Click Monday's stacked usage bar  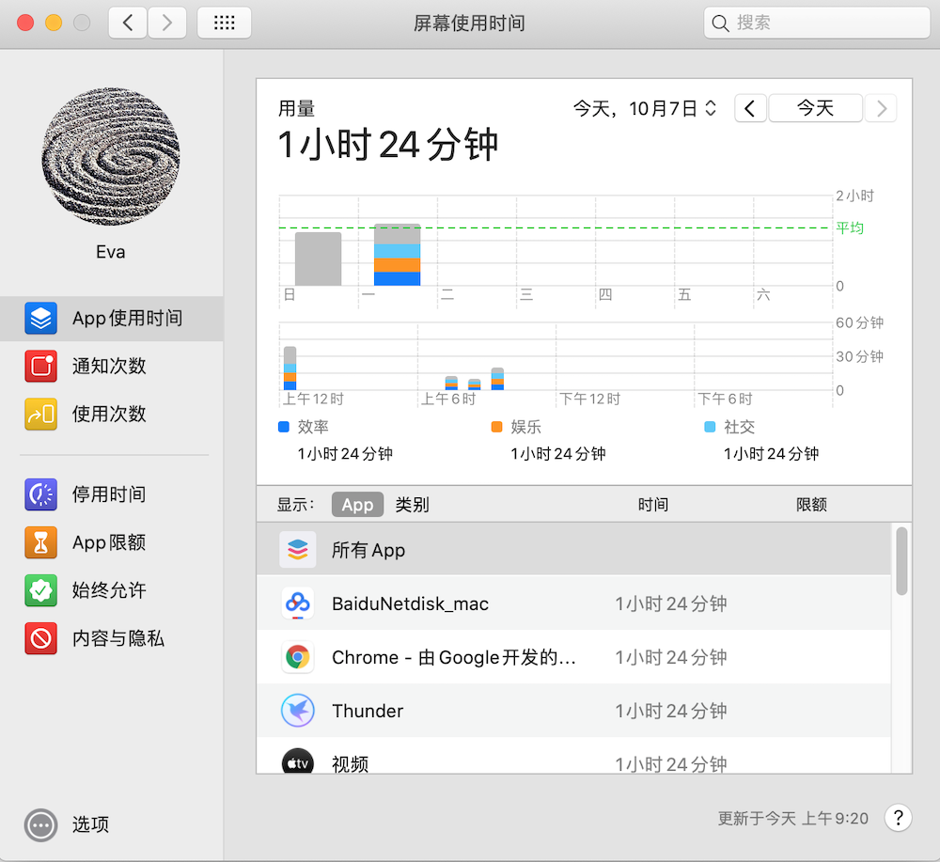click(x=397, y=255)
